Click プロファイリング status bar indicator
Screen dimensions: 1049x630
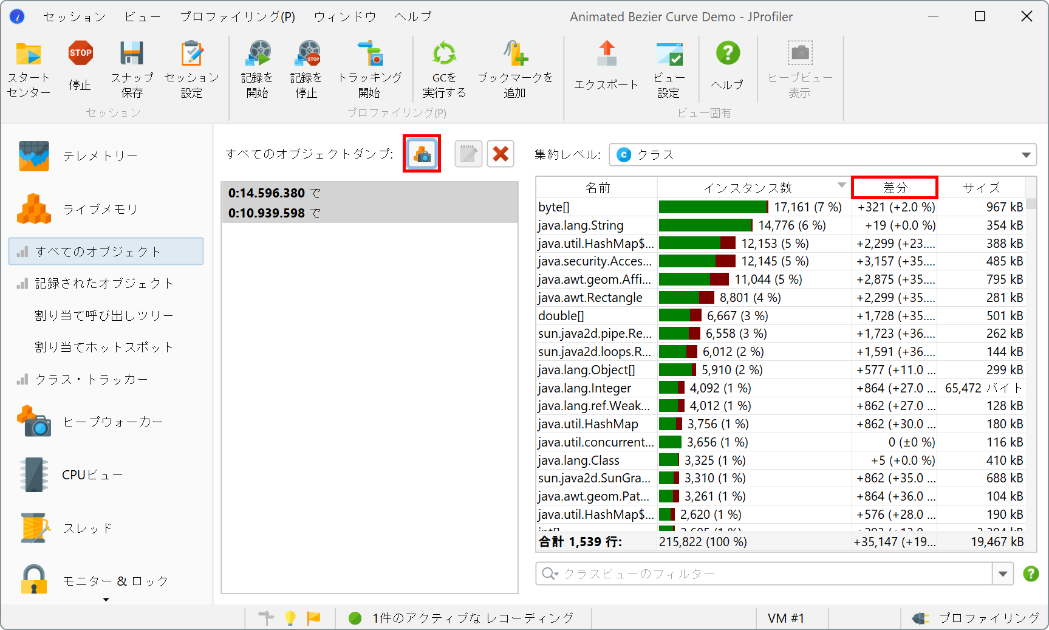point(976,618)
